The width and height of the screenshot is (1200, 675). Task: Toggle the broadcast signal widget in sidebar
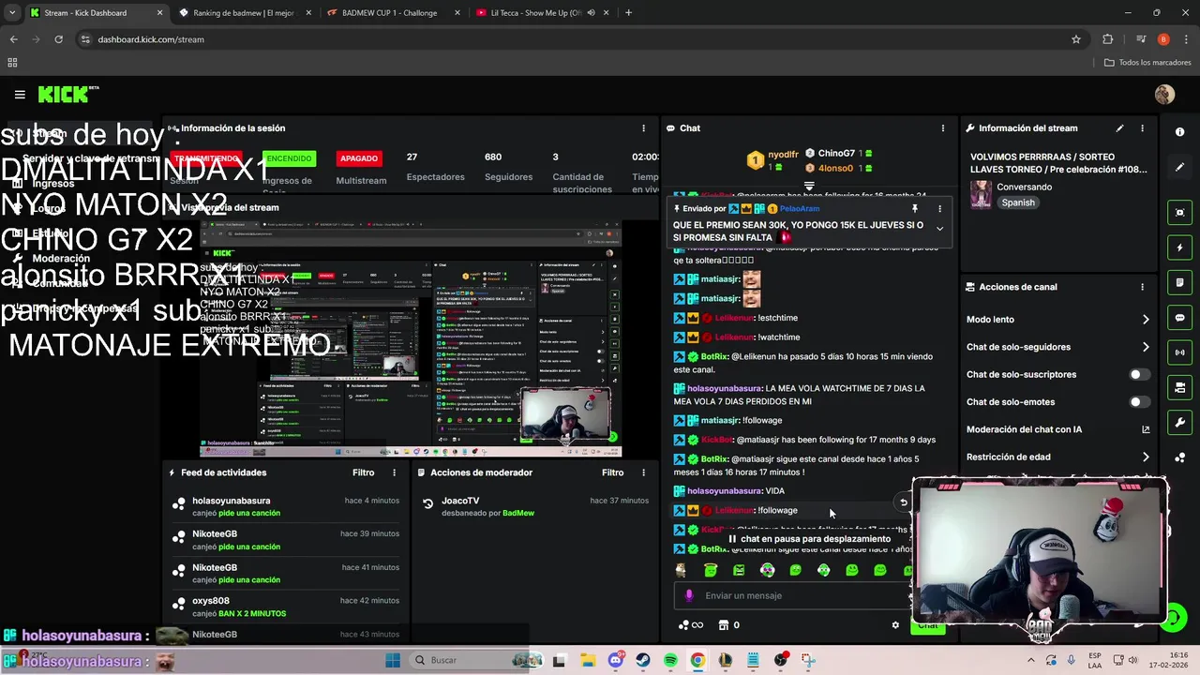pyautogui.click(x=1179, y=352)
